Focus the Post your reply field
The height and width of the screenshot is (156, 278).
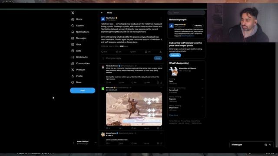click(129, 58)
